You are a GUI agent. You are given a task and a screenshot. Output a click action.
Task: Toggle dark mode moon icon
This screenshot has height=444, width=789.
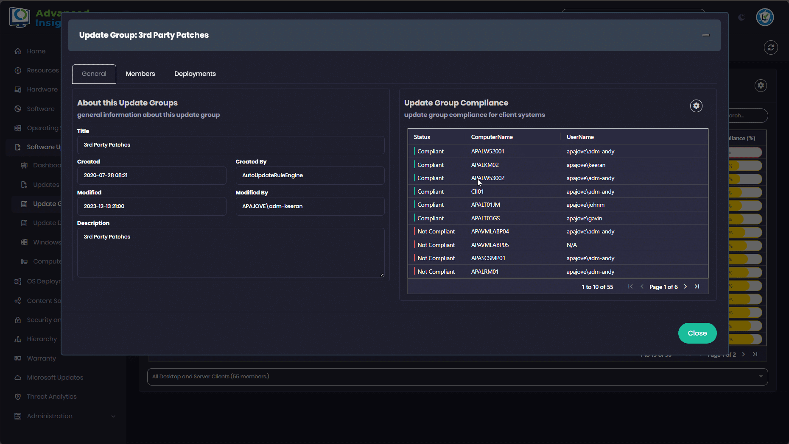pyautogui.click(x=741, y=17)
